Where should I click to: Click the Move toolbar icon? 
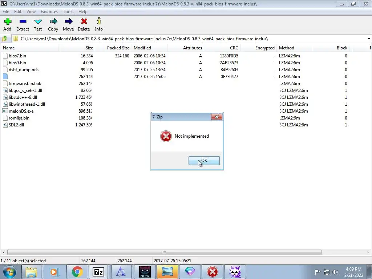[69, 21]
